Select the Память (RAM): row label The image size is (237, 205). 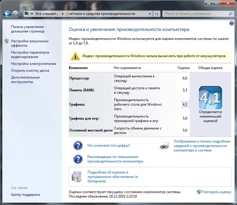(82, 90)
